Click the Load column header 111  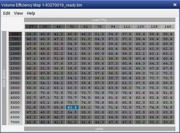127,27
